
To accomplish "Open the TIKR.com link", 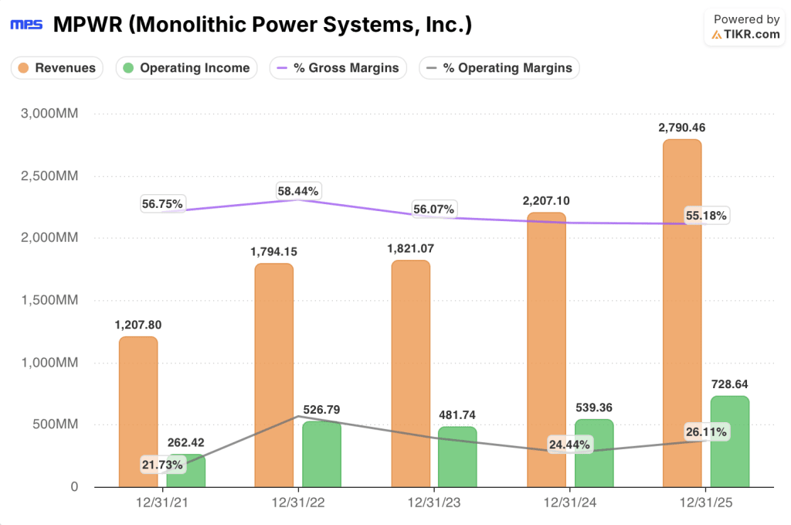I will point(752,34).
